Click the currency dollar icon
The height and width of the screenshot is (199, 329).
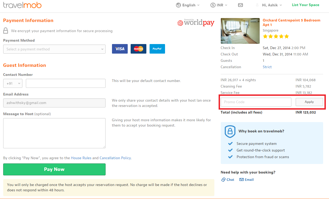[213, 5]
